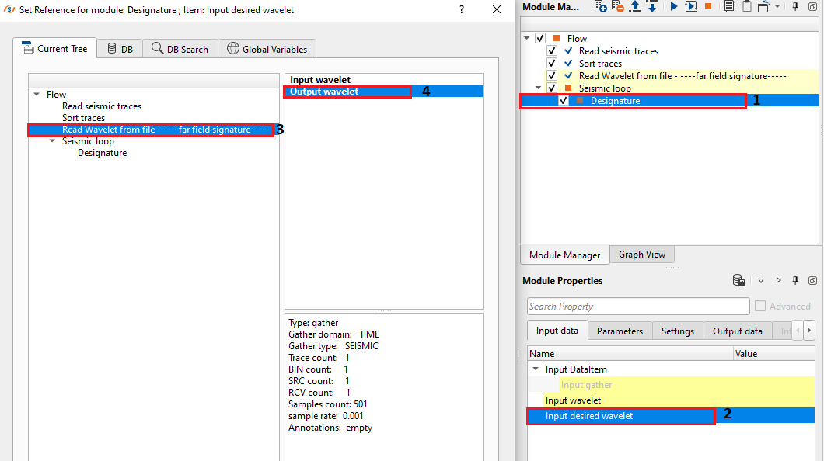Switch to Graph View tab
824x461 pixels.
click(x=641, y=255)
